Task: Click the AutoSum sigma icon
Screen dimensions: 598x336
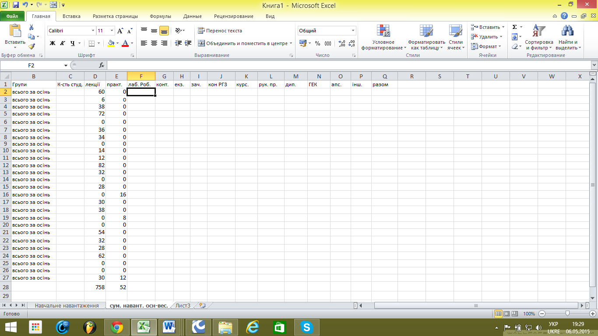Action: click(x=515, y=27)
